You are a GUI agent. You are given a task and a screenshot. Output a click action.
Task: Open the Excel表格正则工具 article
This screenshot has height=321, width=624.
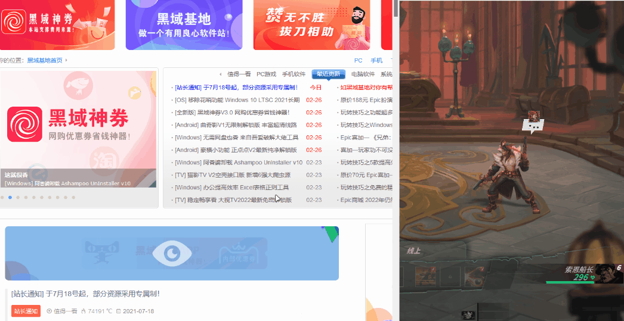(231, 188)
